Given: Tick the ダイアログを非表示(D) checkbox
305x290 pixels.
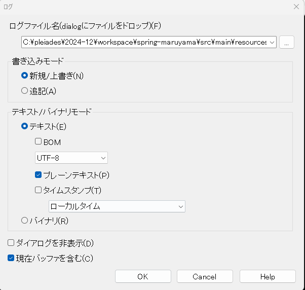Looking at the screenshot, I should pos(11,243).
